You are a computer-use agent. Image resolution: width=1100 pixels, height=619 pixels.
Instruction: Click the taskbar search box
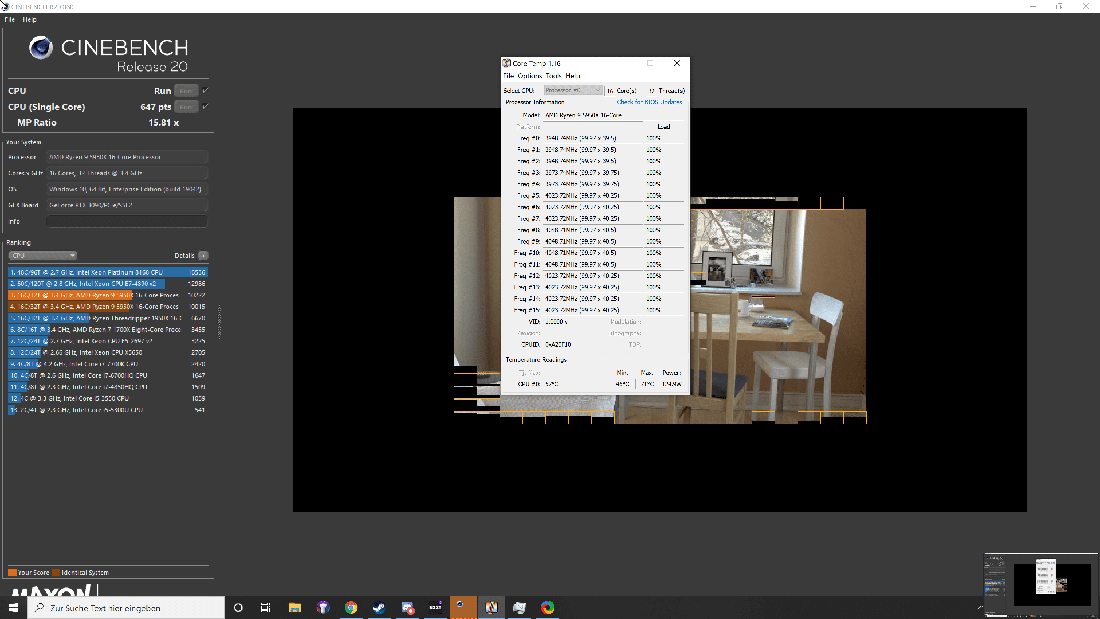coord(126,608)
